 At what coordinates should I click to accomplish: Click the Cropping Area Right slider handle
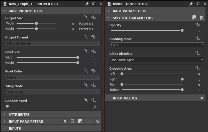pos(182,79)
